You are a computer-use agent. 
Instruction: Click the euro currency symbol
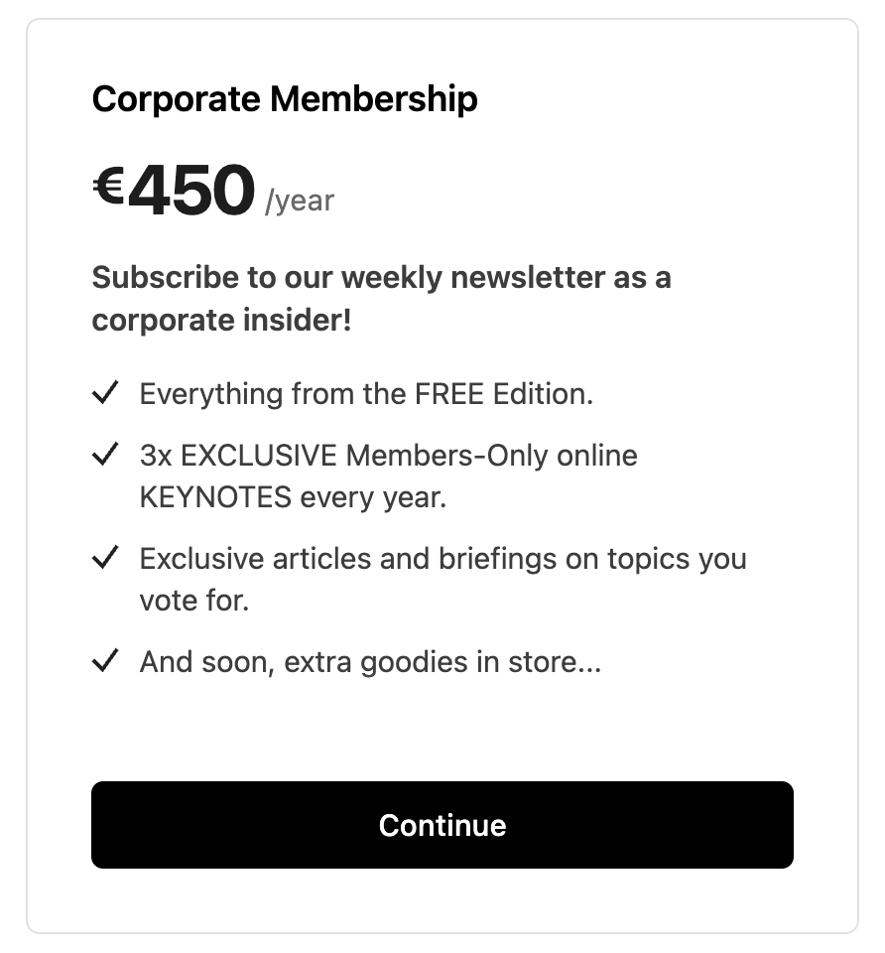point(108,185)
